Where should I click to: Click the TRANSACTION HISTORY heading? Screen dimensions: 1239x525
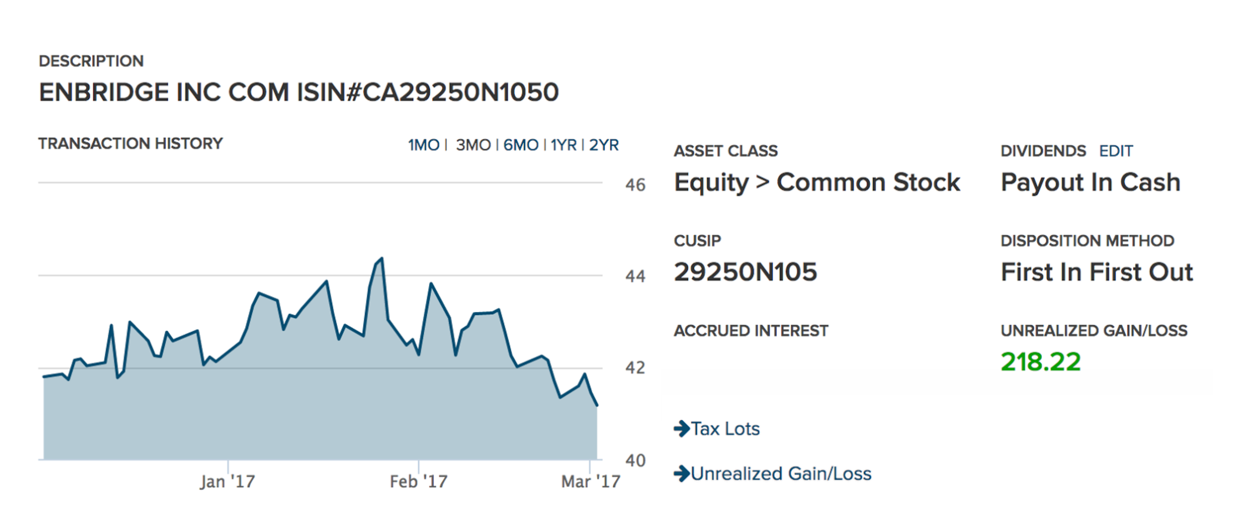tap(130, 143)
